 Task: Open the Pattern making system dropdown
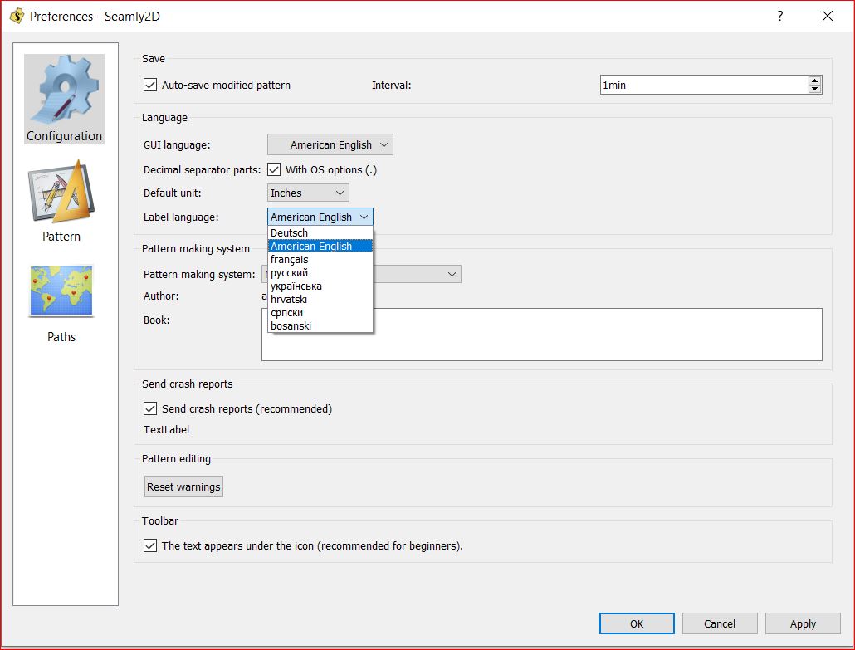[415, 274]
